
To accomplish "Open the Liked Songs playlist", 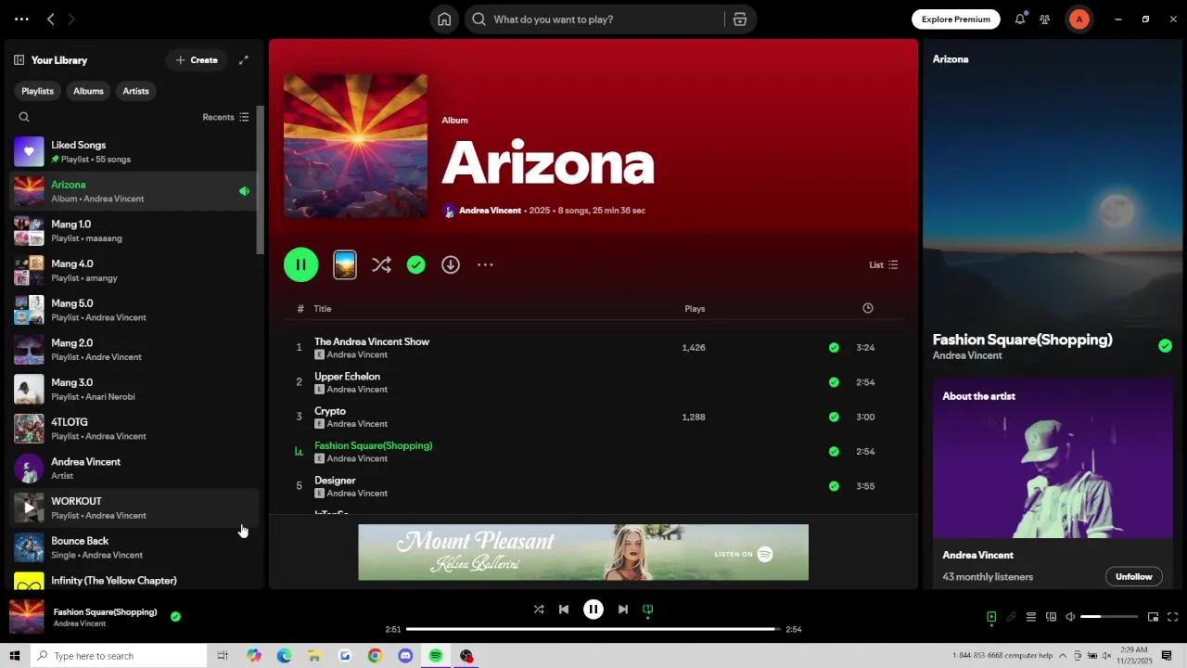I will (x=132, y=151).
